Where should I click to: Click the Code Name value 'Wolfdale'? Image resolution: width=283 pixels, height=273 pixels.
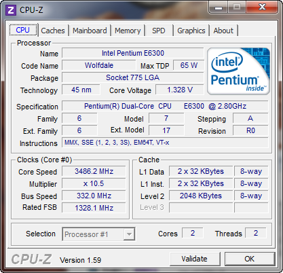click(x=99, y=65)
